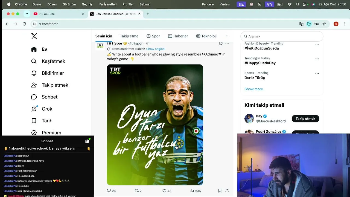Click the Tarih bookmark icon in sidebar
The height and width of the screenshot is (197, 350).
tap(34, 121)
